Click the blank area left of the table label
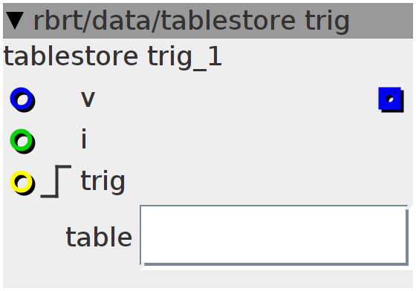The width and height of the screenshot is (416, 291). [34, 236]
